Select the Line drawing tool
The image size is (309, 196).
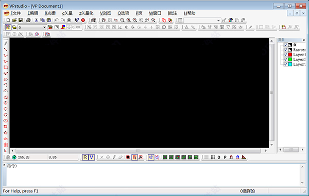(x=6, y=49)
